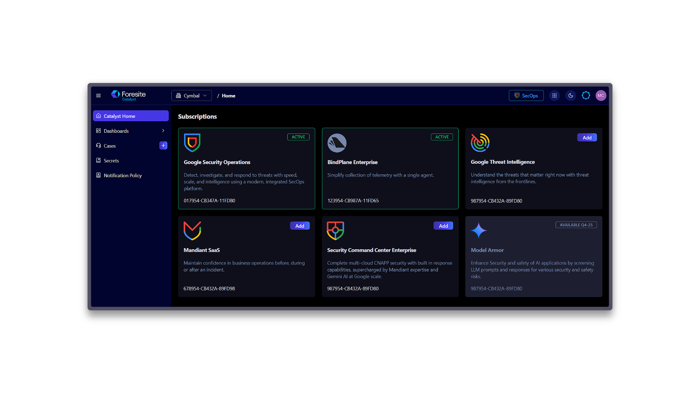The width and height of the screenshot is (700, 393).
Task: Click the Security Command Center Enterprise icon
Action: coord(335,230)
